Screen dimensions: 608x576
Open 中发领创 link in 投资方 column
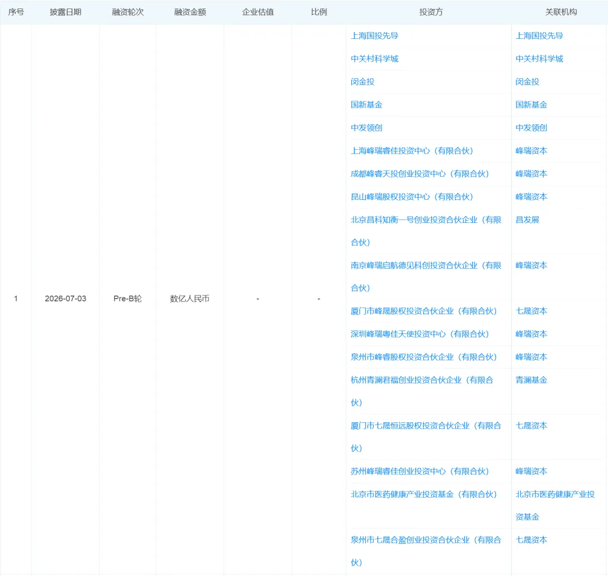366,128
